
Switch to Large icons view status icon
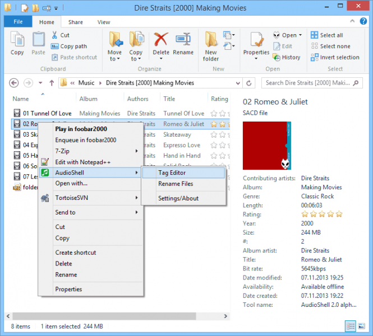(x=361, y=326)
